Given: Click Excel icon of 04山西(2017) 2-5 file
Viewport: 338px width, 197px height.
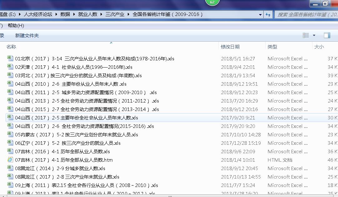Looking at the screenshot, I should [10, 117].
